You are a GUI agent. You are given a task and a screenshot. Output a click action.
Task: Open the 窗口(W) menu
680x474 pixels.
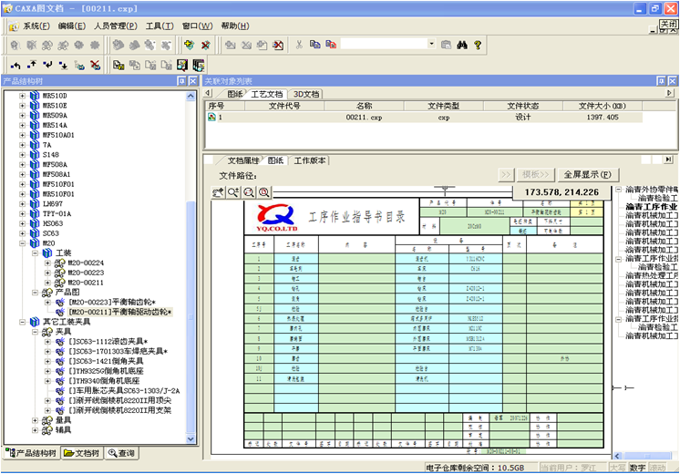point(197,26)
